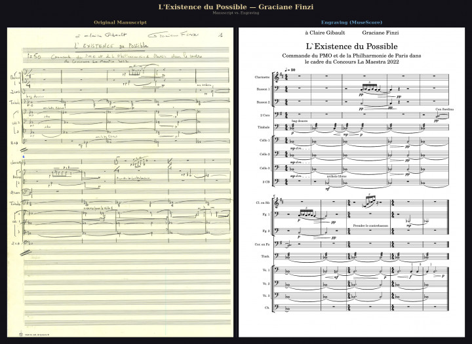Select the 'Vc. 1' staff label
Viewport: 472px width, 344px height.
click(x=266, y=270)
